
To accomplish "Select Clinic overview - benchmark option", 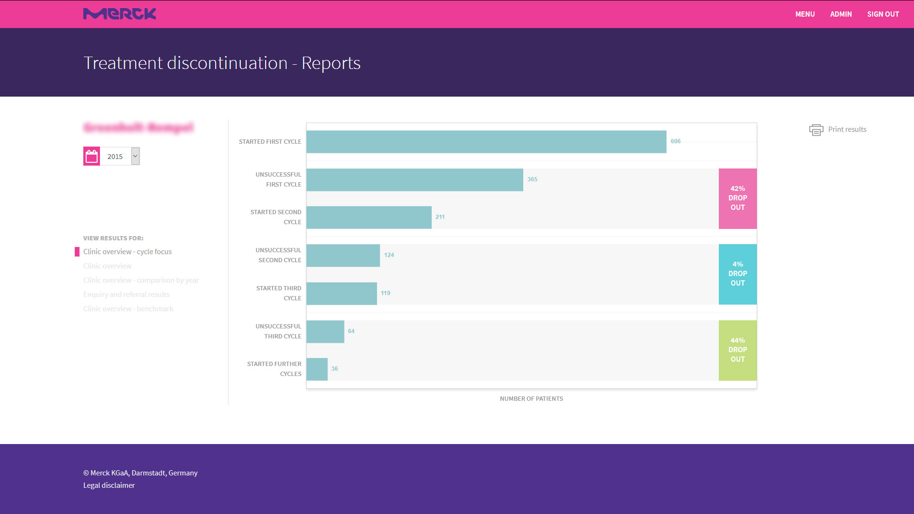I will pos(128,308).
